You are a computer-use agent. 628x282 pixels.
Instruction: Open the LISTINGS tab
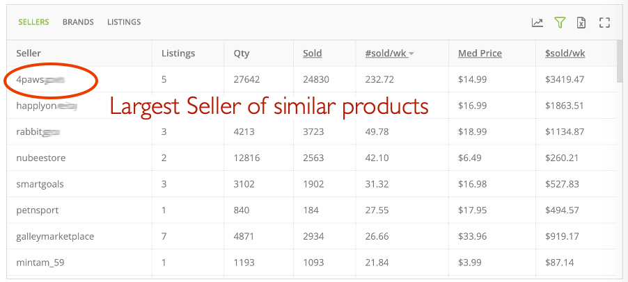[124, 22]
